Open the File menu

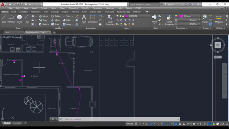point(11,8)
